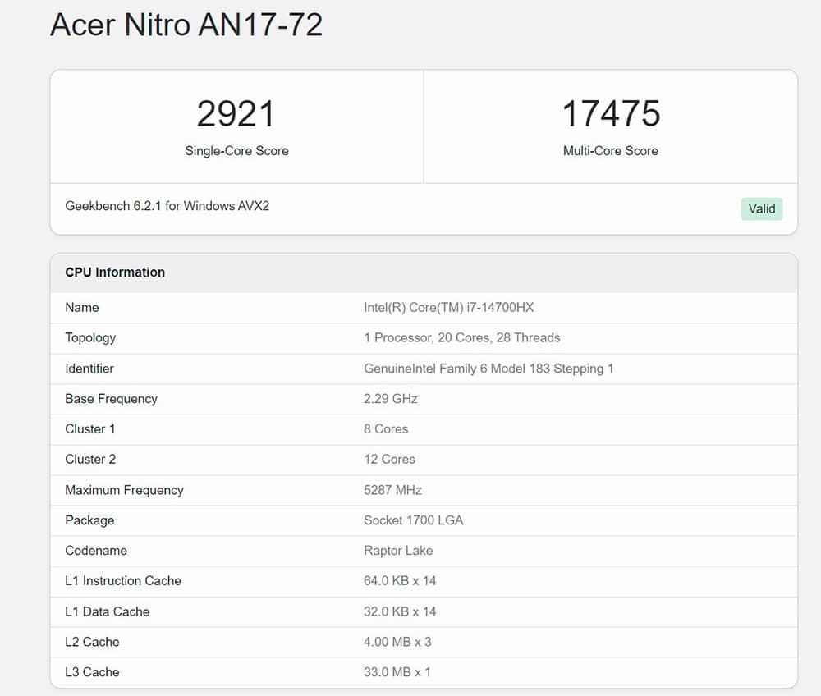Click the single-core score value 2921
821x696 pixels.
coord(236,114)
